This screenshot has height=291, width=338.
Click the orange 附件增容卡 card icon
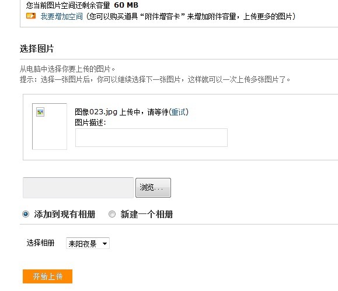[31, 16]
